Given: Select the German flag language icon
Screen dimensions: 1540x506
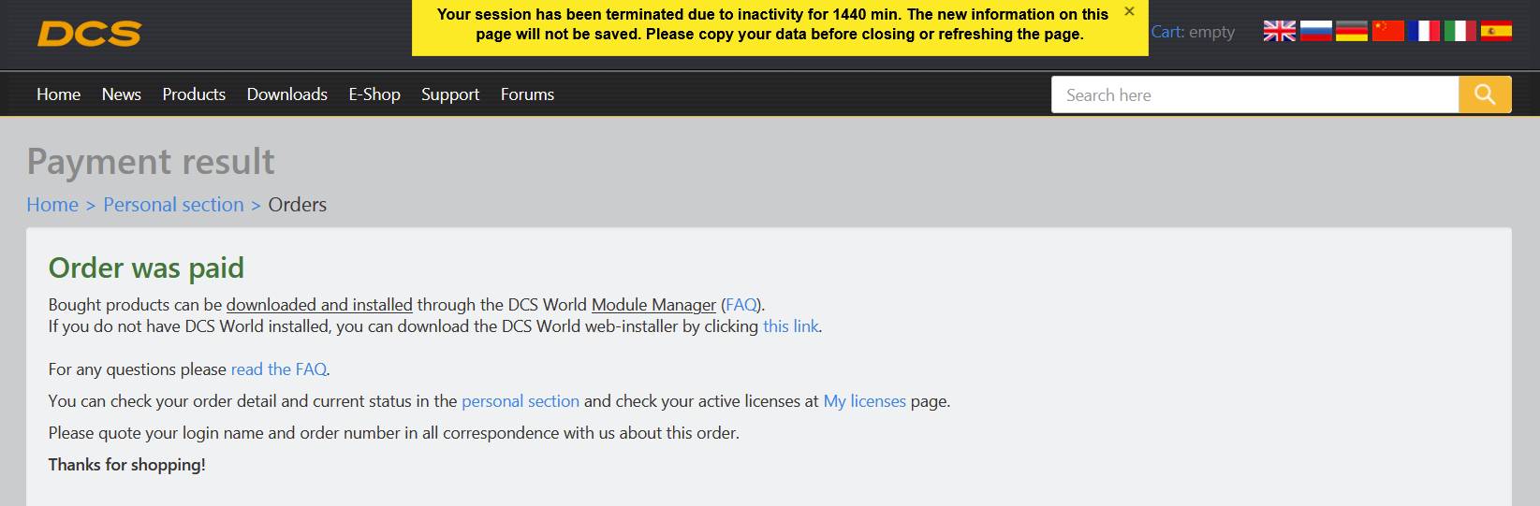Looking at the screenshot, I should (1351, 31).
